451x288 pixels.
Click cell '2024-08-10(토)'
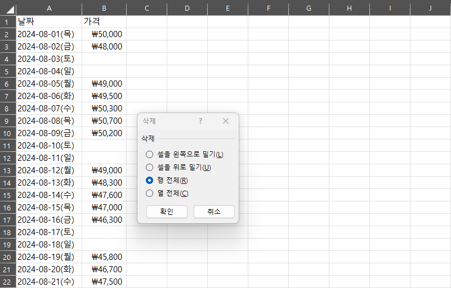coord(49,146)
